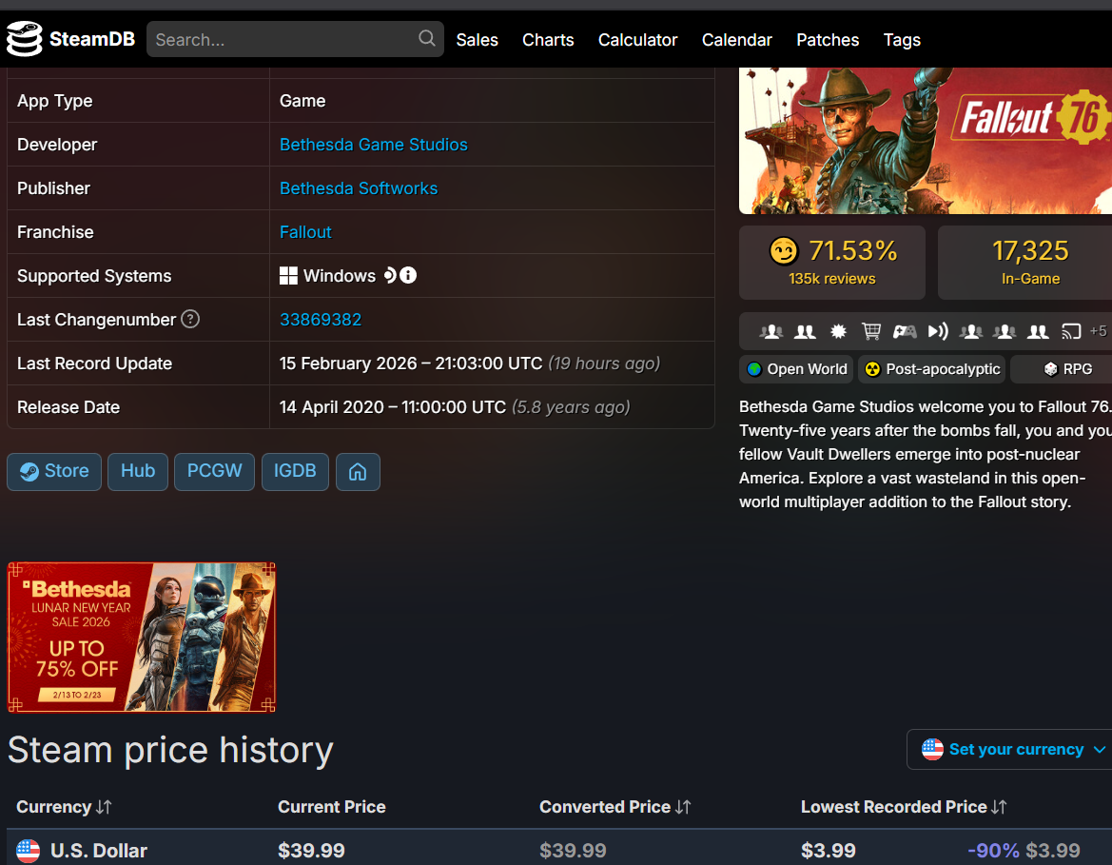Click the US flag in the U.S. Dollar row

click(28, 851)
